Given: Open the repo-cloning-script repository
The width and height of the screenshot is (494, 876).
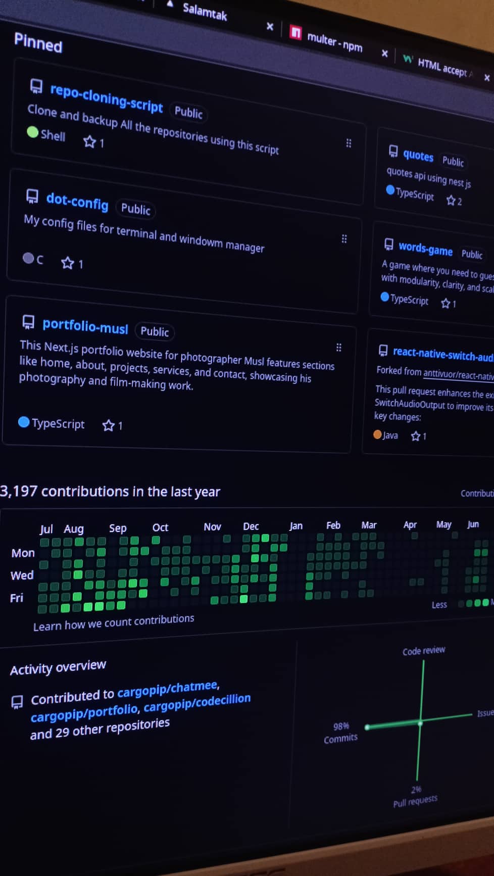Looking at the screenshot, I should (x=106, y=98).
